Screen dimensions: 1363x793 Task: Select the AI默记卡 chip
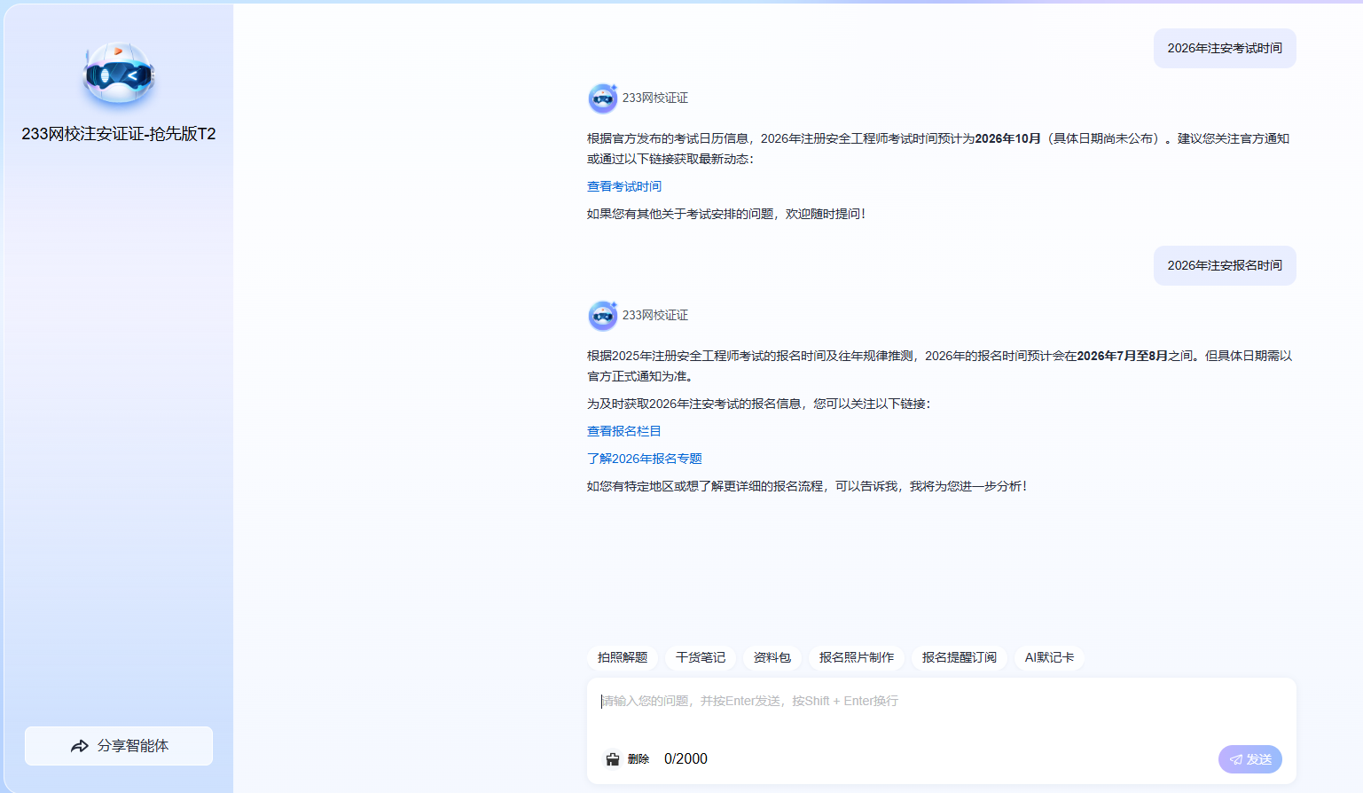pyautogui.click(x=1049, y=657)
